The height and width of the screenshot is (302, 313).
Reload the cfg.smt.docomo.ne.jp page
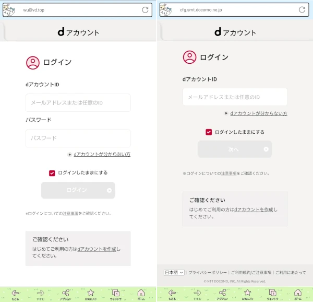click(302, 9)
